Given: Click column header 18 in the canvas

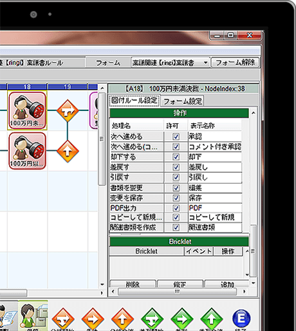Looking at the screenshot, I should (x=27, y=86).
